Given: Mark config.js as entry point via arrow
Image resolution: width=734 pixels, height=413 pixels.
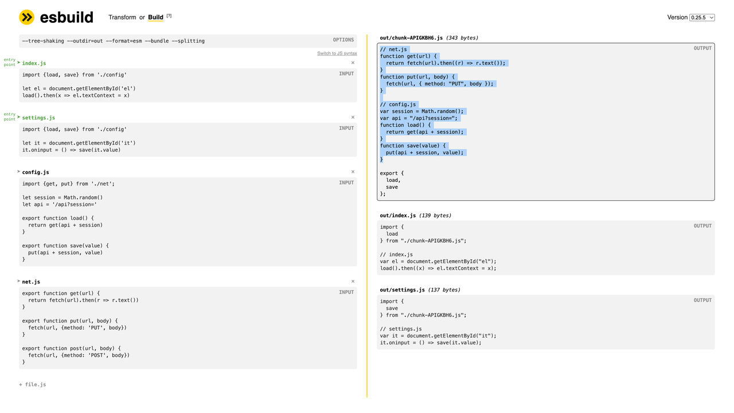Looking at the screenshot, I should coord(19,172).
